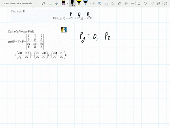The image size is (170, 128).
Task: Click the handwritten 'Pz' note
Action: pyautogui.click(x=108, y=36)
